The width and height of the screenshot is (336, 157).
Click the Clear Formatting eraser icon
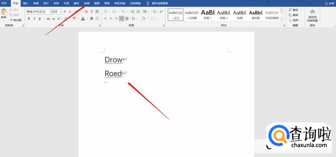(86, 12)
